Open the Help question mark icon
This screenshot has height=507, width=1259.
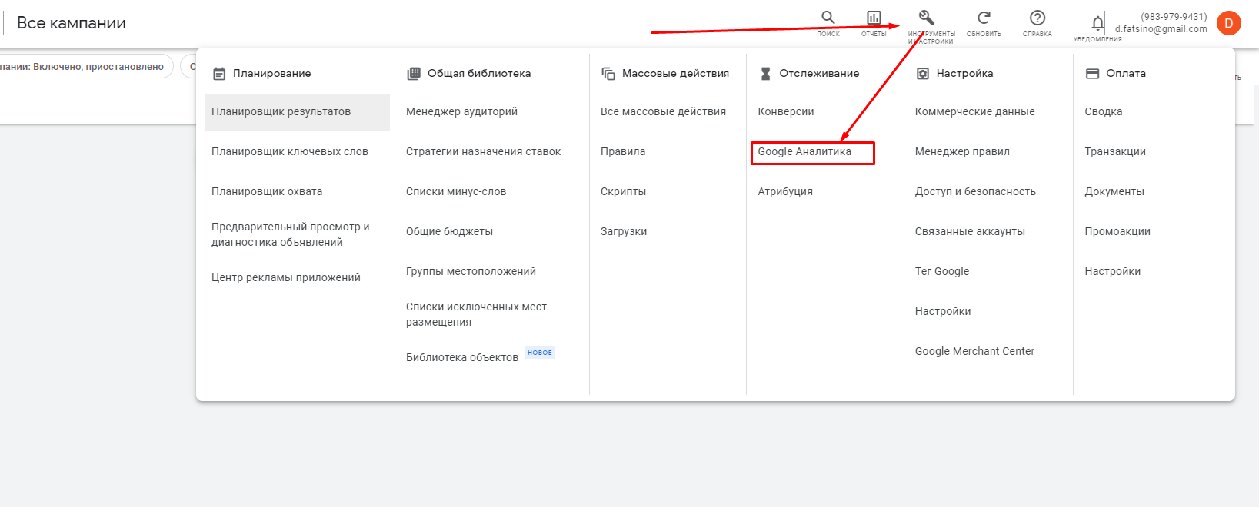tap(1037, 18)
